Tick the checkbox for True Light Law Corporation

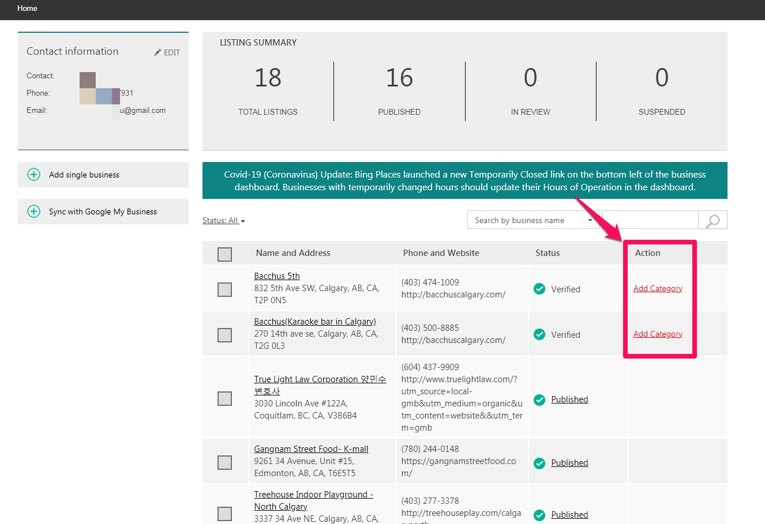point(224,398)
